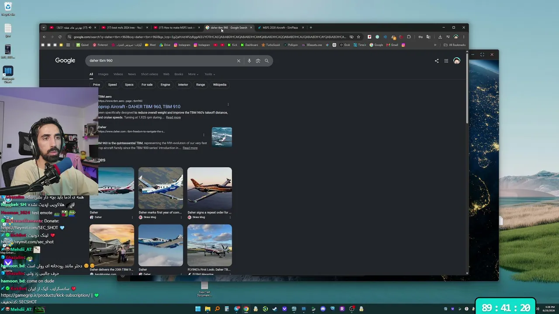
Task: Open the Google account avatar menu
Action: tap(457, 61)
